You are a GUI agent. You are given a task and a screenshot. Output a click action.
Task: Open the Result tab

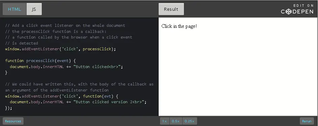[171, 9]
